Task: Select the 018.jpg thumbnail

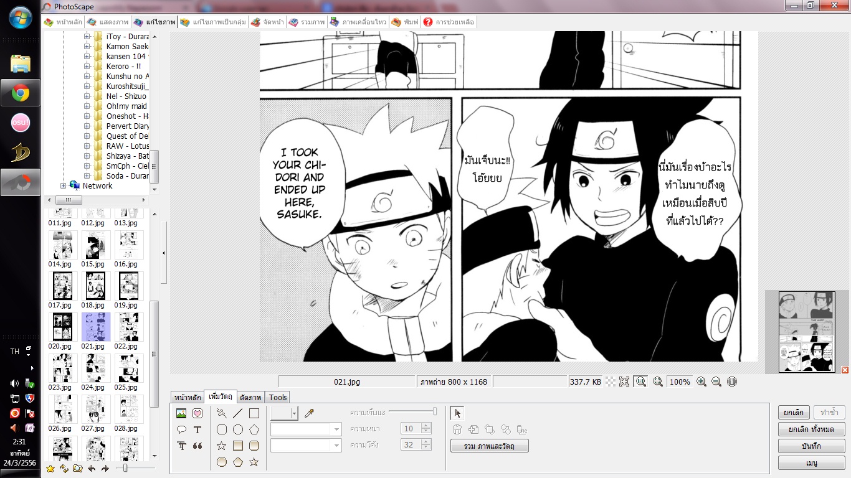Action: pyautogui.click(x=95, y=289)
